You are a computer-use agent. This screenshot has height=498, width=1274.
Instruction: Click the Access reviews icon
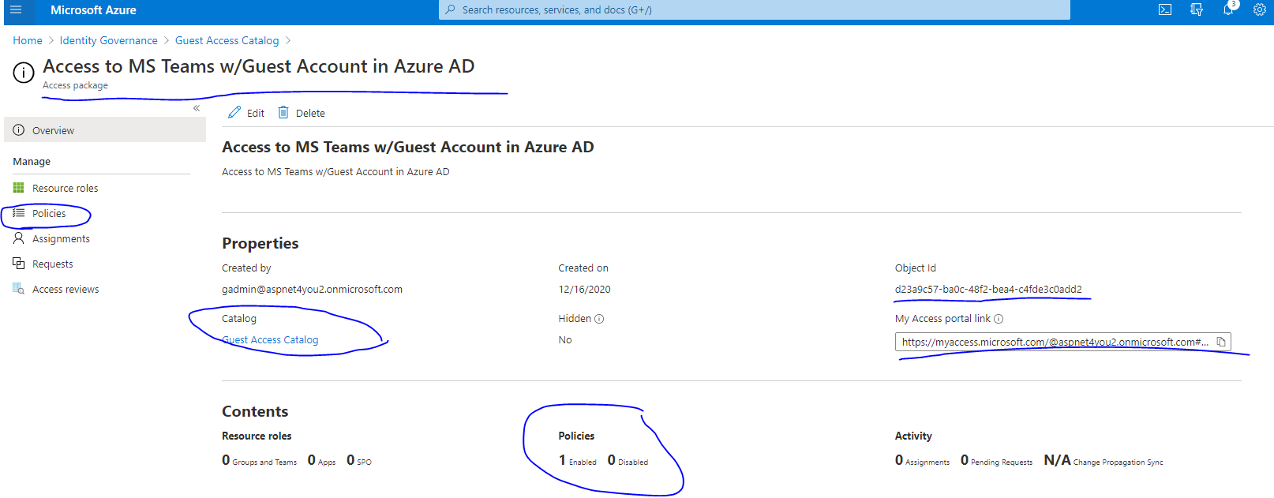pyautogui.click(x=18, y=289)
